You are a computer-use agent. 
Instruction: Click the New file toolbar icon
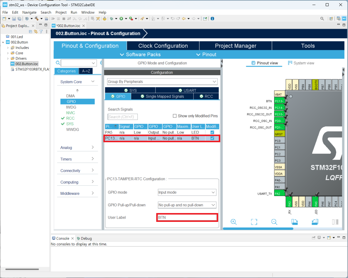(x=4, y=19)
